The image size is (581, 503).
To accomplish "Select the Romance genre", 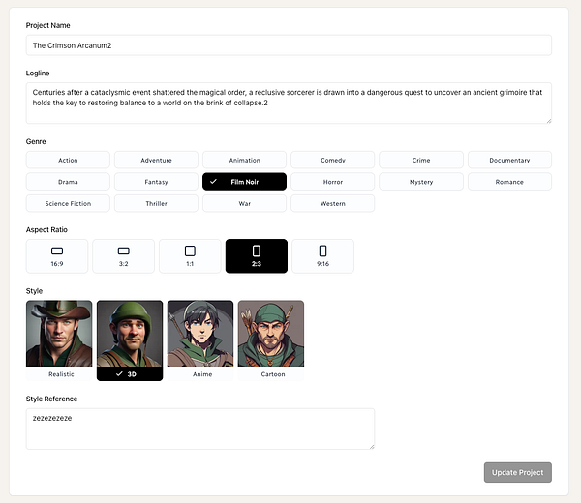I will (509, 182).
